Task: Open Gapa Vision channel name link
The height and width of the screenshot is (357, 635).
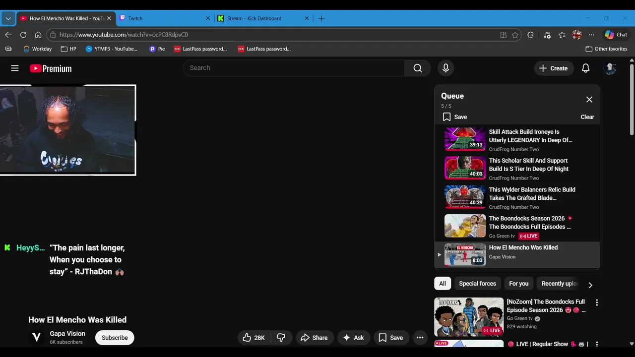Action: click(x=67, y=334)
